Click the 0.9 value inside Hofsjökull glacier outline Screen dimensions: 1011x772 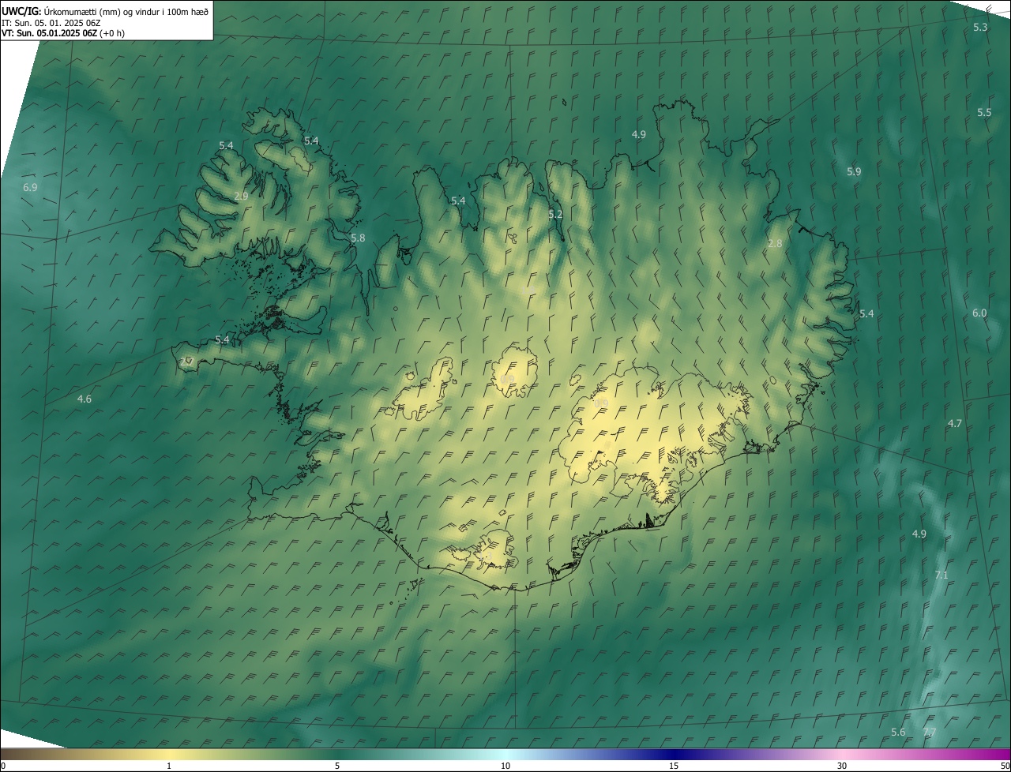tap(507, 379)
